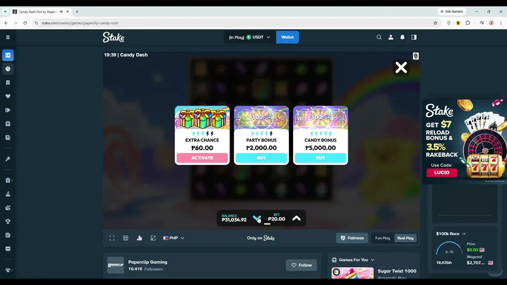Click the Extra Chance gift boxes image

click(202, 118)
